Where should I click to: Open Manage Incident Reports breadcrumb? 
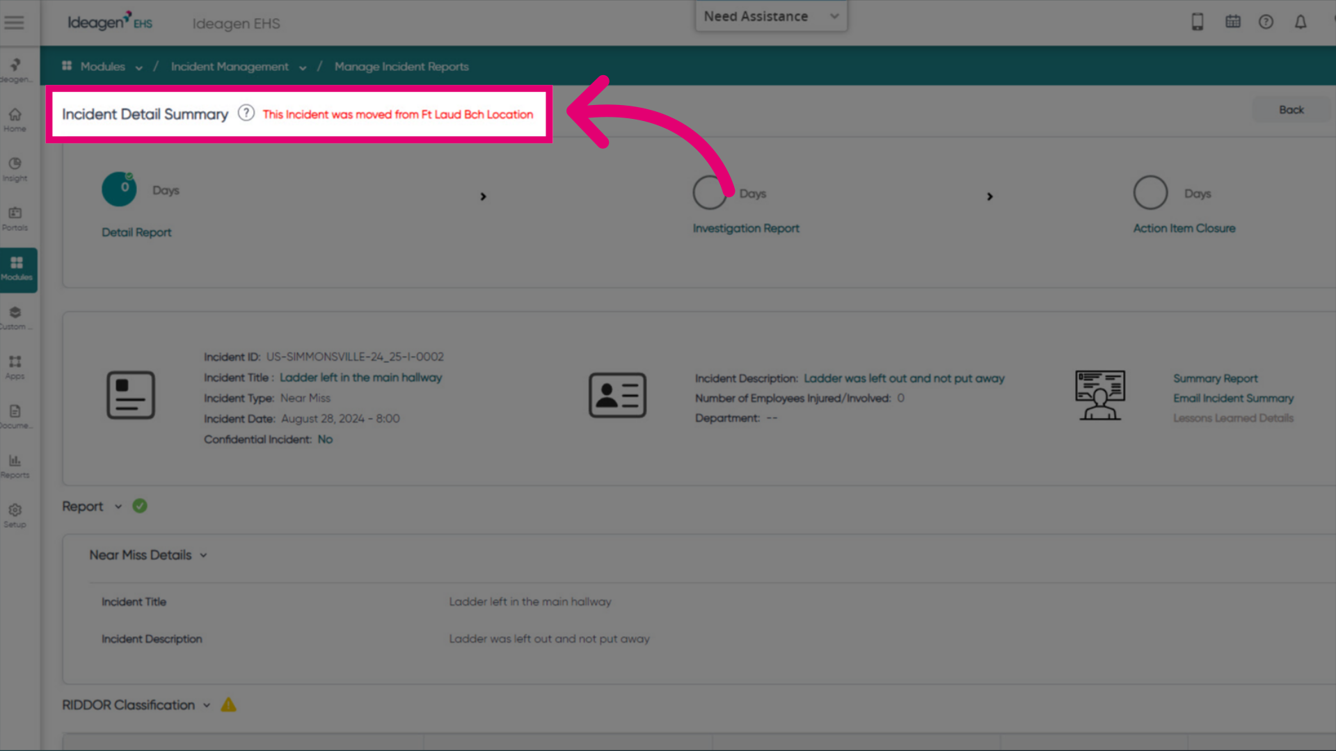pyautogui.click(x=401, y=66)
